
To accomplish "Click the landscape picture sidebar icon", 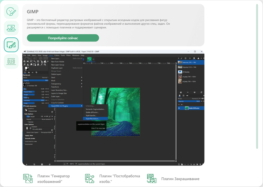I will click(11, 28).
